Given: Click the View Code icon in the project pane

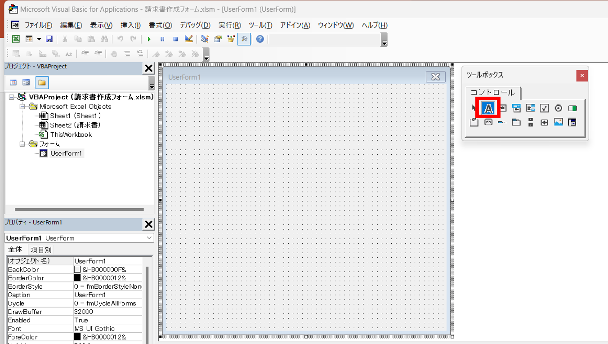Looking at the screenshot, I should [x=13, y=82].
